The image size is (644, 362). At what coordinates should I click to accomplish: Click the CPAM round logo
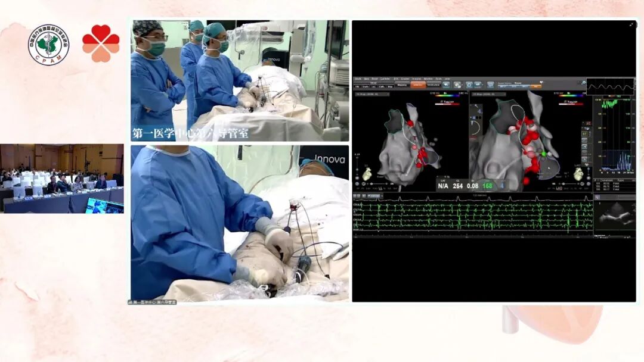pos(49,45)
